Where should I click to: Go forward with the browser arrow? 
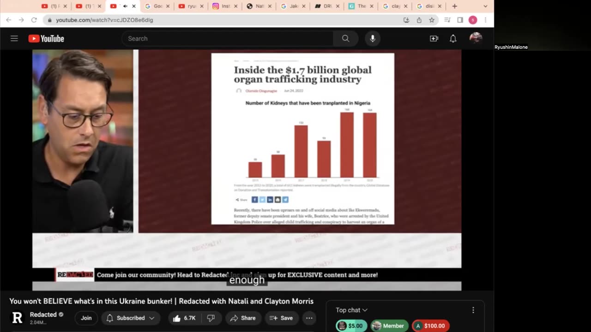pos(21,20)
